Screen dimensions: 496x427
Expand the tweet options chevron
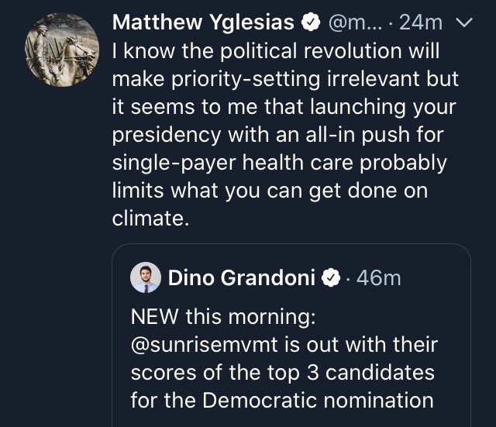tap(464, 23)
